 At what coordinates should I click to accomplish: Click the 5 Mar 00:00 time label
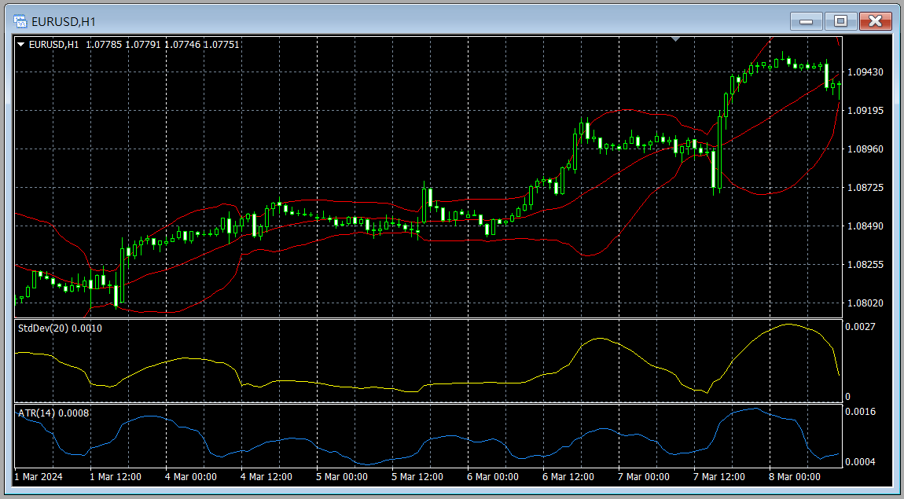click(x=342, y=477)
